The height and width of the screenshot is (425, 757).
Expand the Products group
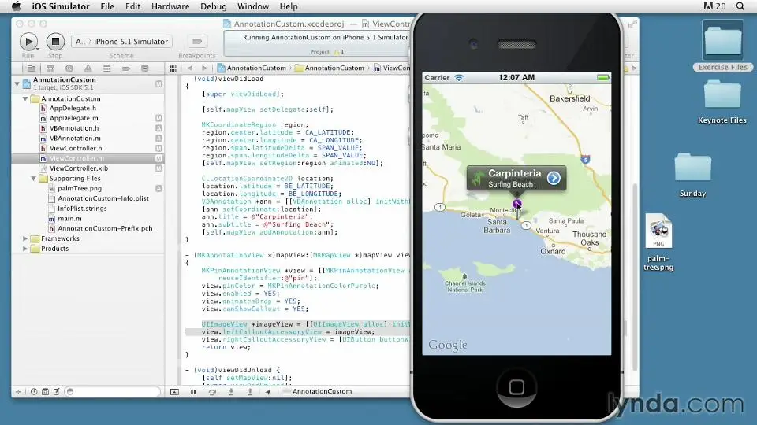25,249
